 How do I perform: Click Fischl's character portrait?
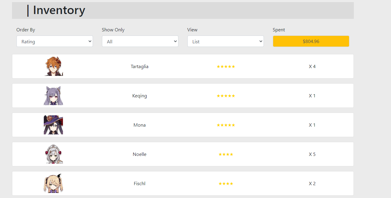click(x=53, y=183)
